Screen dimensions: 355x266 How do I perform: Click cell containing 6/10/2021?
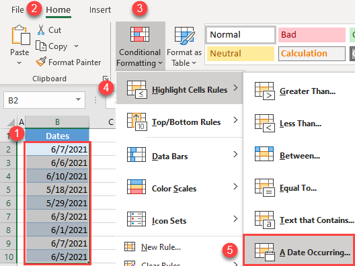point(57,176)
